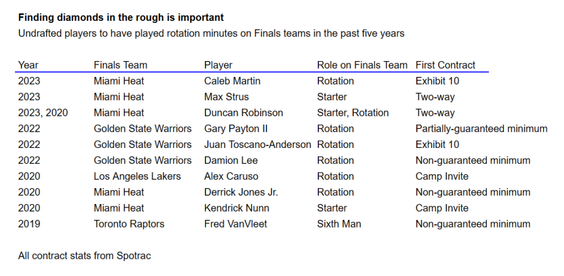Click the First Contract column header
The width and height of the screenshot is (564, 276).
[445, 65]
